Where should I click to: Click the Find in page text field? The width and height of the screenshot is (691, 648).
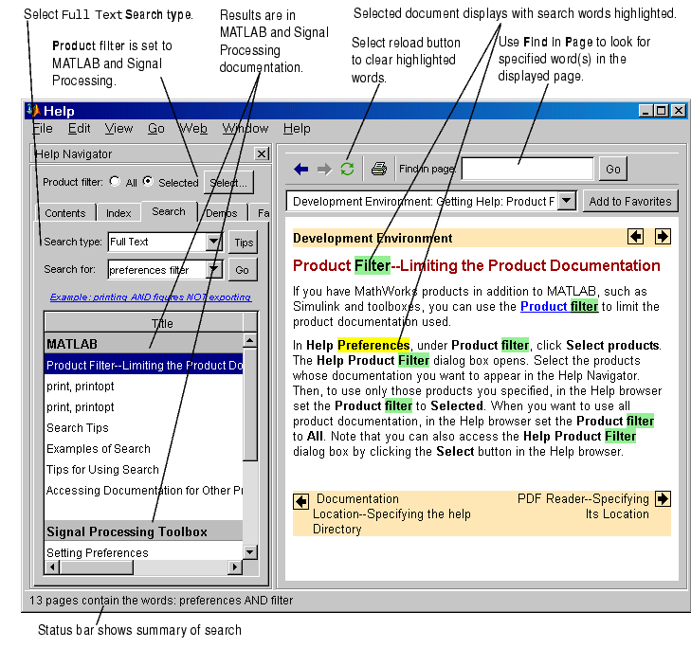tap(527, 169)
